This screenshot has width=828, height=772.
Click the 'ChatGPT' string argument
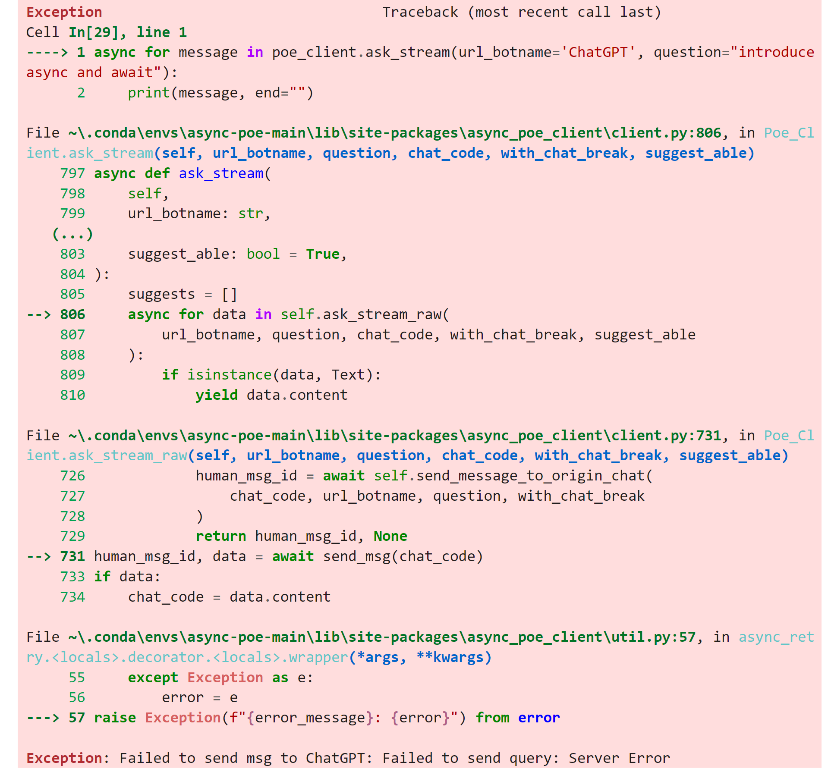coord(598,52)
